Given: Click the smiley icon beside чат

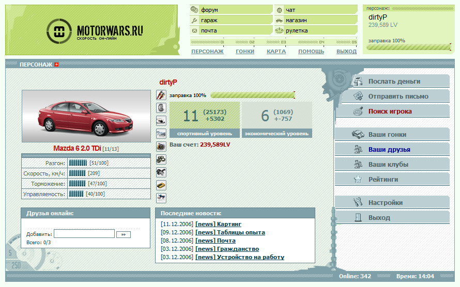Looking at the screenshot, I should tap(280, 10).
